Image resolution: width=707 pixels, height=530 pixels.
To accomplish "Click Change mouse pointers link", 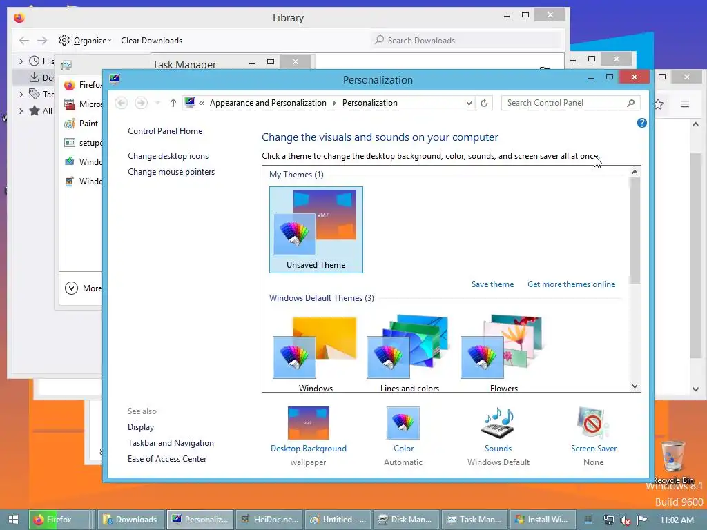I will [171, 172].
